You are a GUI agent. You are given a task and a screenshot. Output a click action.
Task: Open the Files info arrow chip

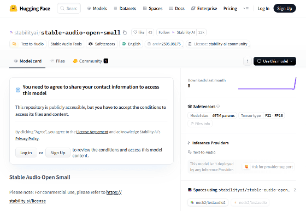click(x=200, y=124)
